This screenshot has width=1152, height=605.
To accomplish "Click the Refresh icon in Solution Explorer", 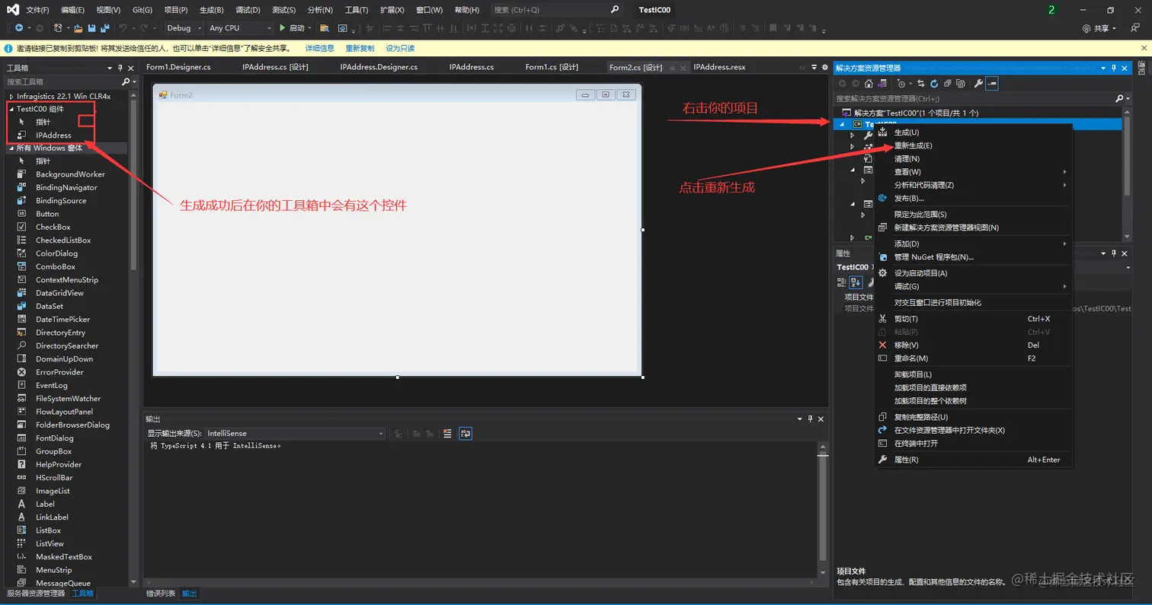I will 934,83.
